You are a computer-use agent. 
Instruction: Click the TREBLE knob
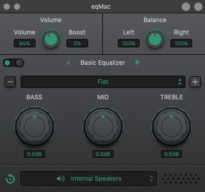172,127
